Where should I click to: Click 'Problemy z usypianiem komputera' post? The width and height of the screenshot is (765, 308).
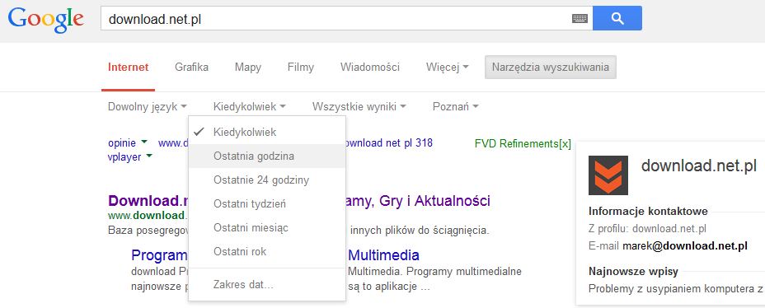point(675,288)
